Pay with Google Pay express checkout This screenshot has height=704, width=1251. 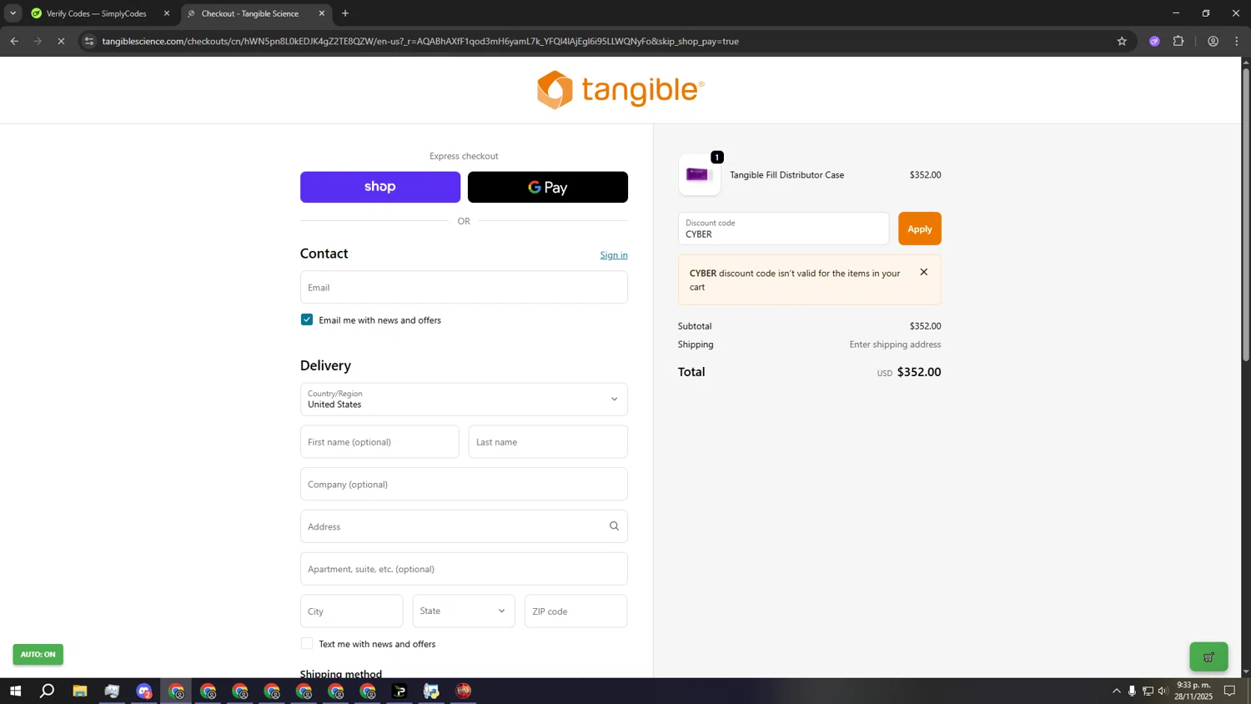pyautogui.click(x=548, y=187)
